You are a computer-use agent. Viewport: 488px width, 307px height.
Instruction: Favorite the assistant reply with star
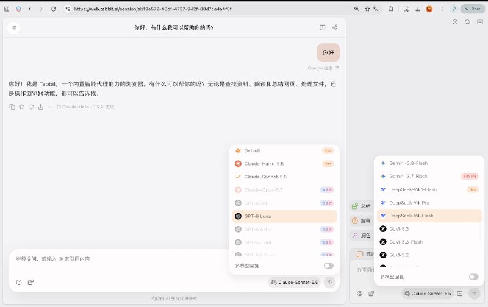coord(21,107)
